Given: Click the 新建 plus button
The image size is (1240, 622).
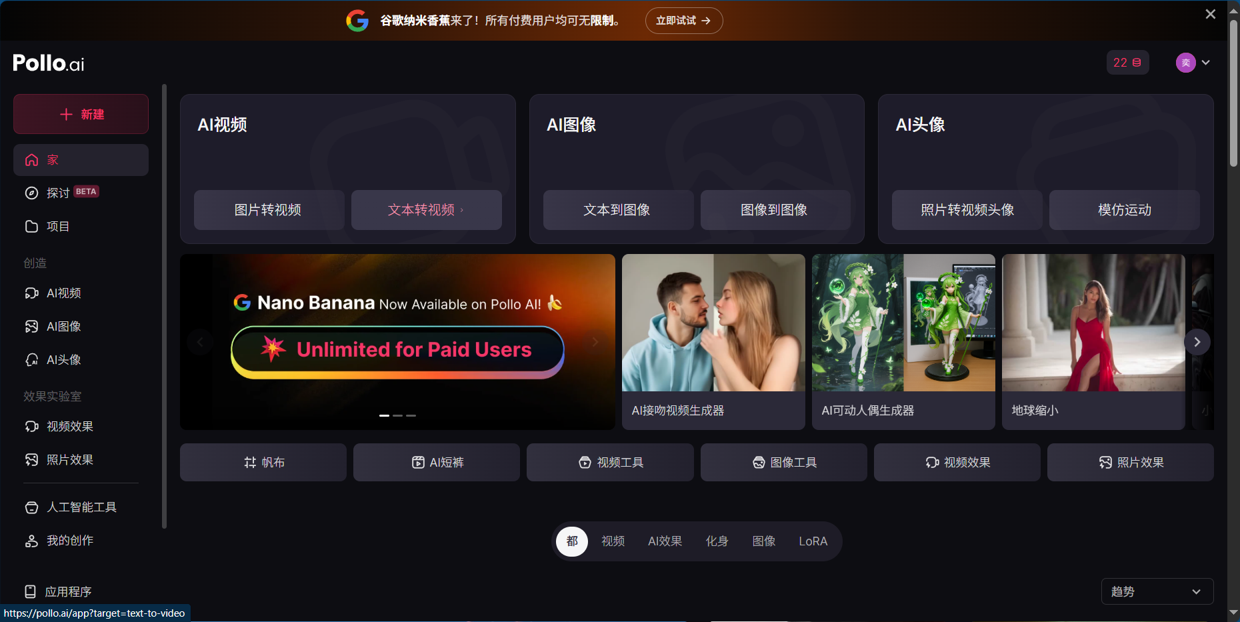Looking at the screenshot, I should pos(81,114).
